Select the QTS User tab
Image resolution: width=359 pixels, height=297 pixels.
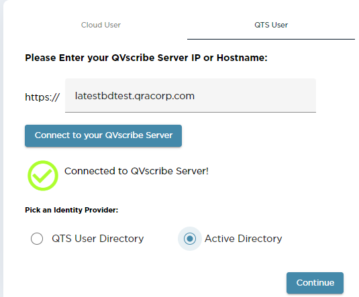pos(271,25)
